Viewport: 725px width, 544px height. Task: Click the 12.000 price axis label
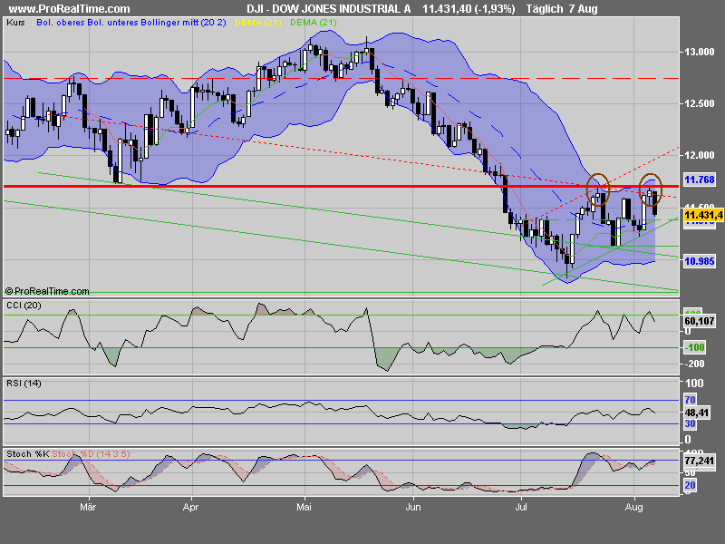699,155
